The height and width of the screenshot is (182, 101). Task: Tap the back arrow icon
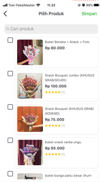(x=5, y=13)
